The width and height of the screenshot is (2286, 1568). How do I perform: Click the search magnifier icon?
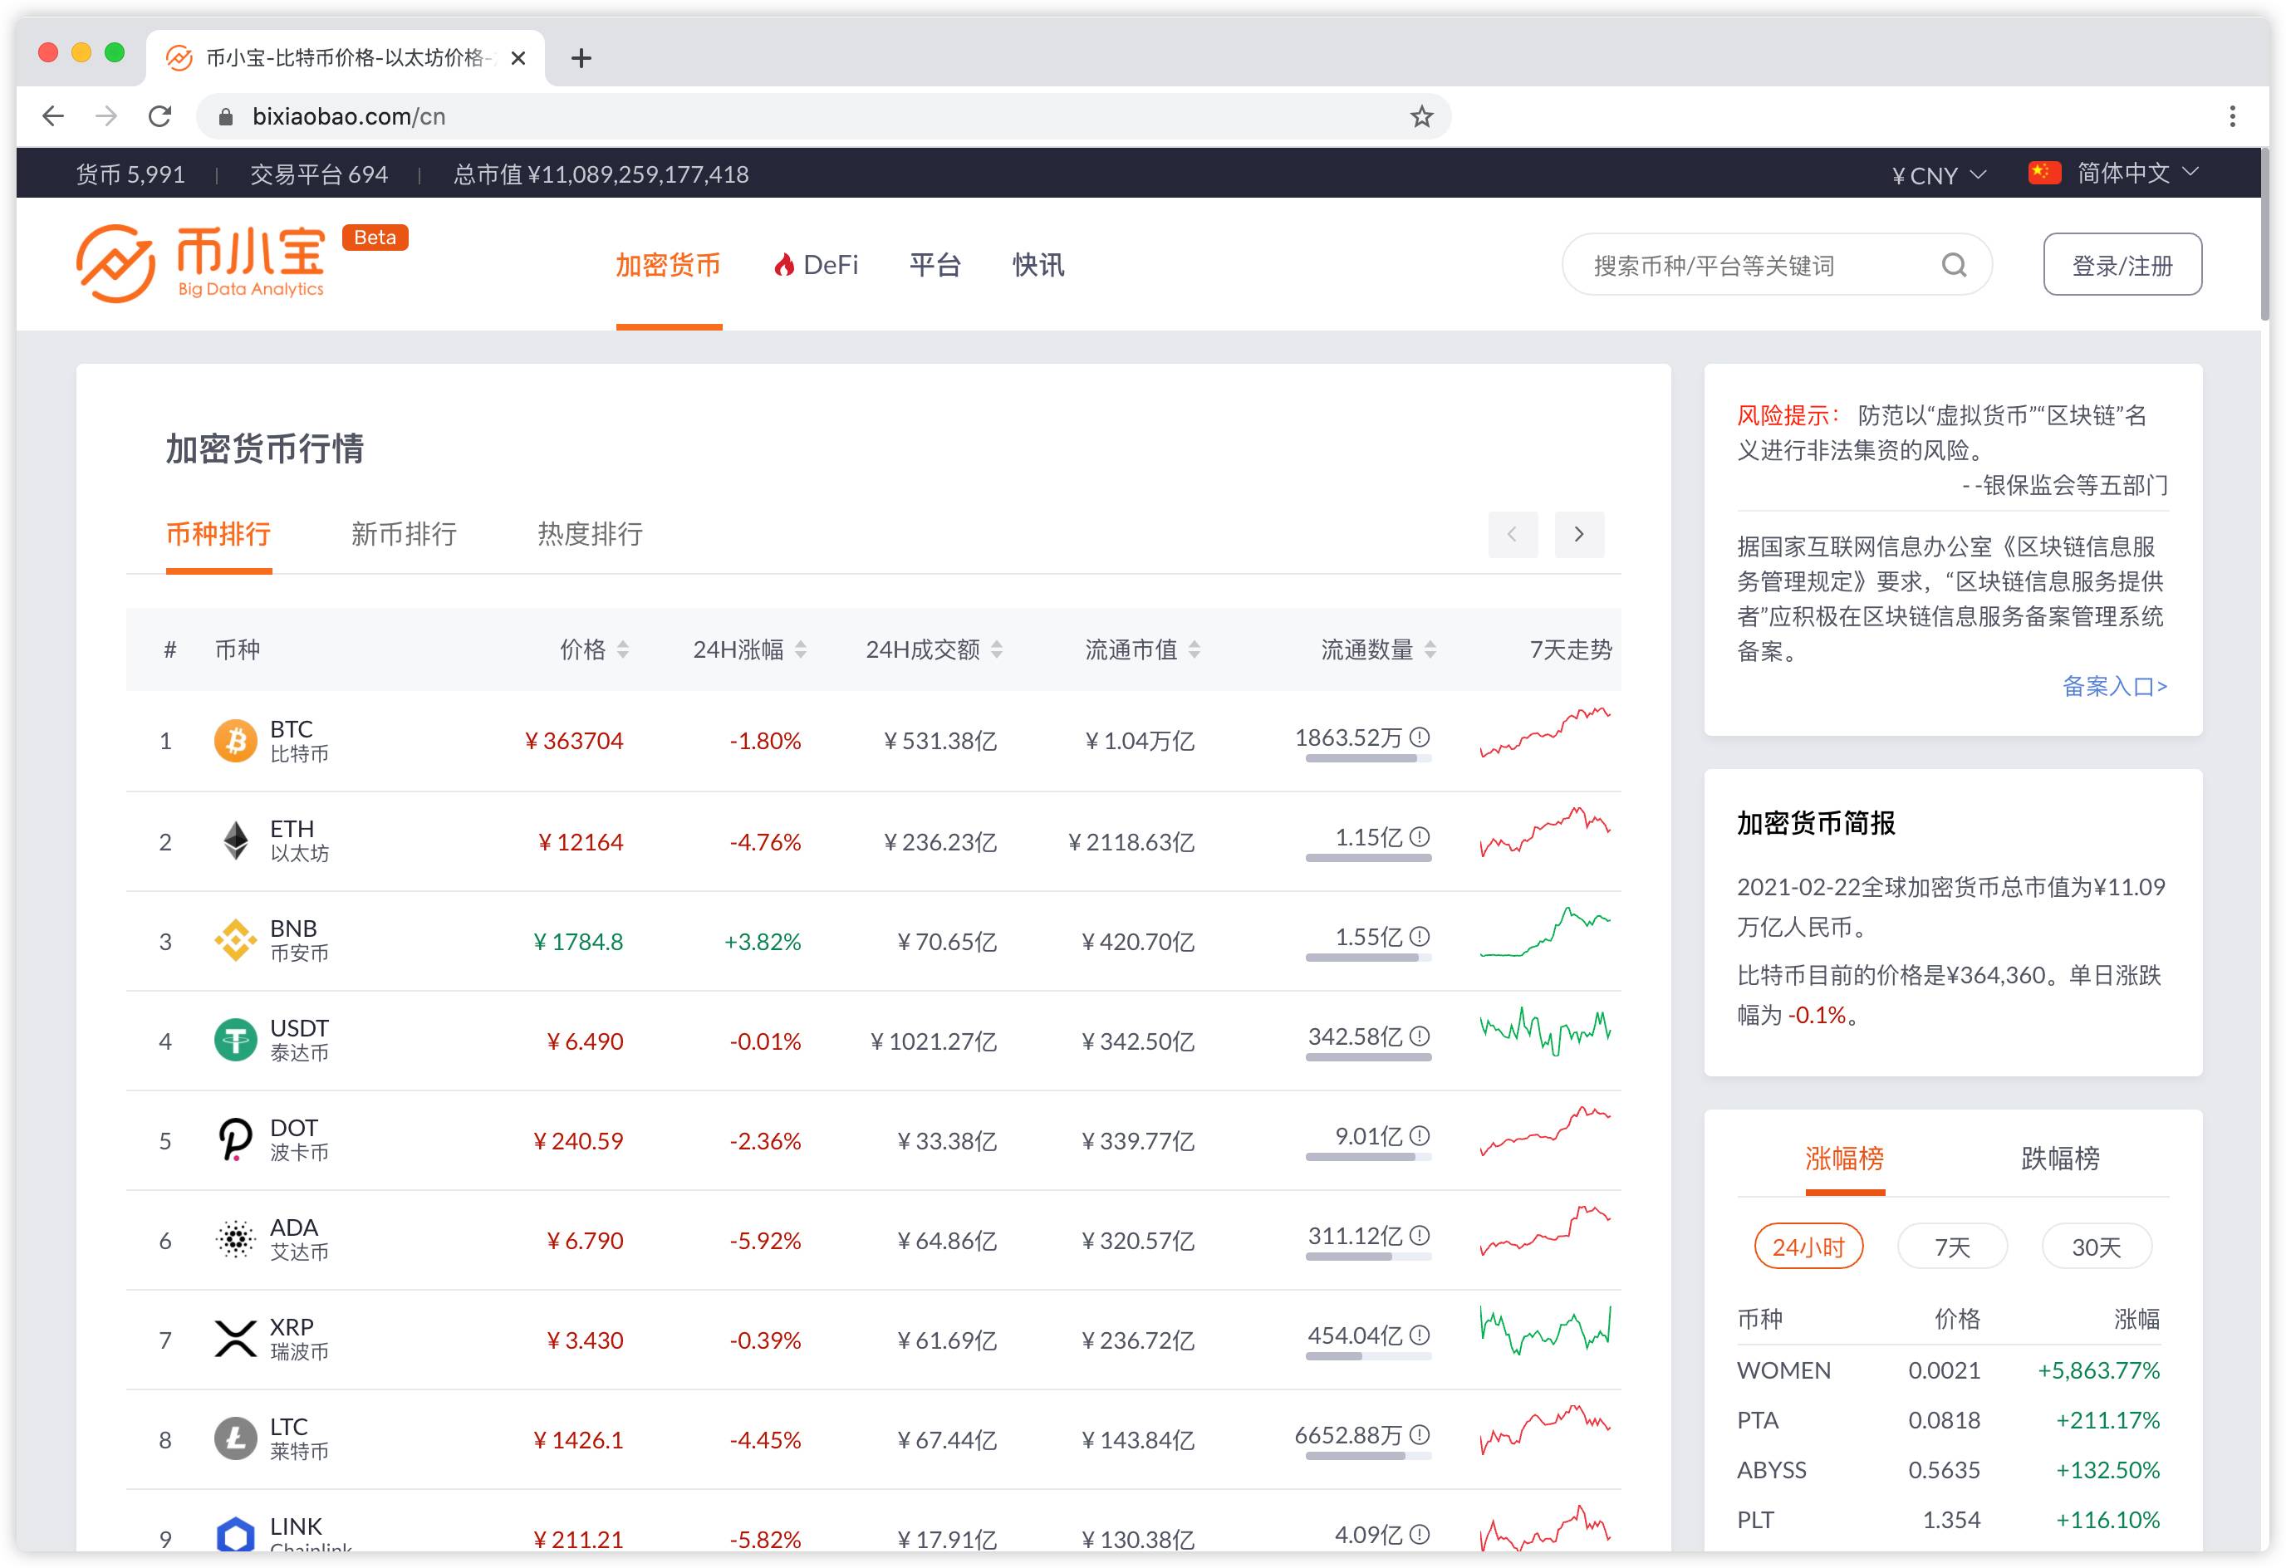(1954, 265)
